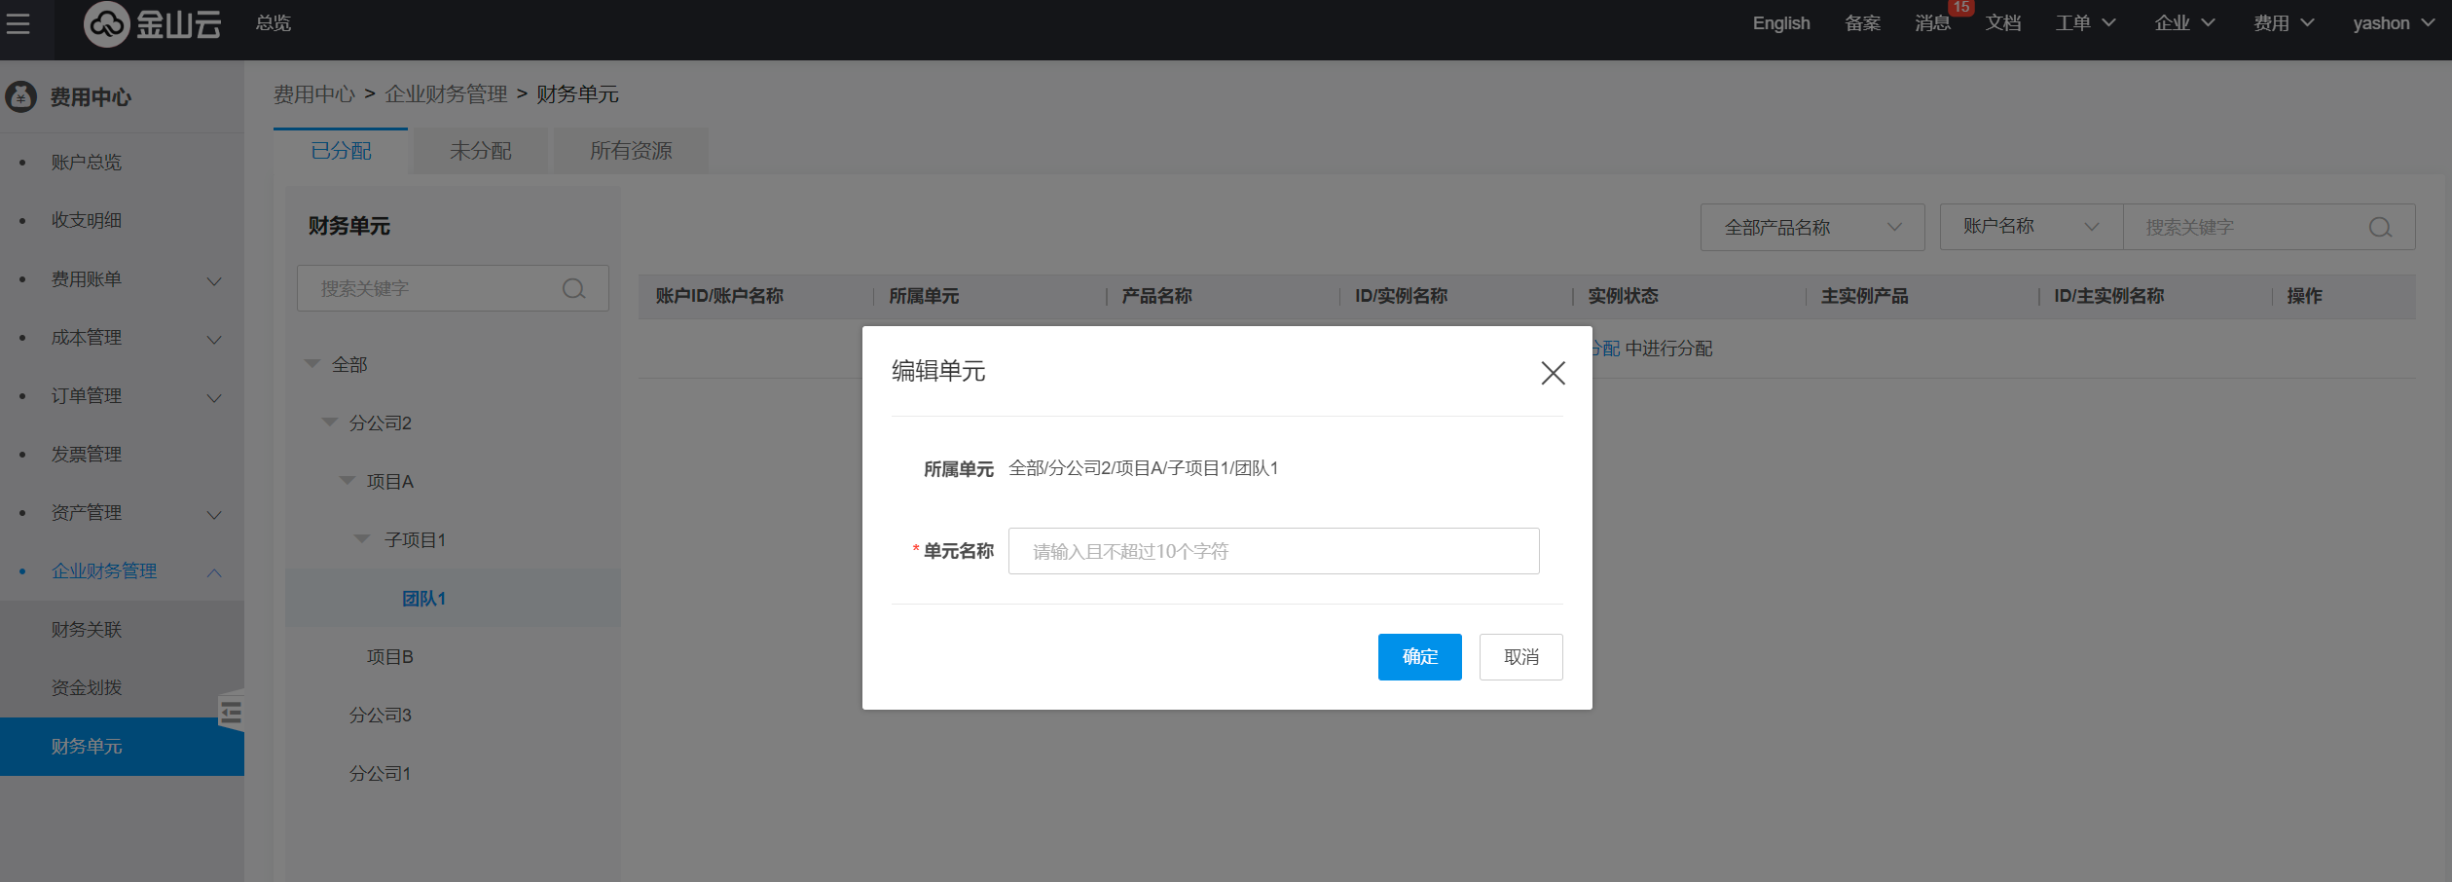Collapse the 全部 tree node

[x=312, y=364]
